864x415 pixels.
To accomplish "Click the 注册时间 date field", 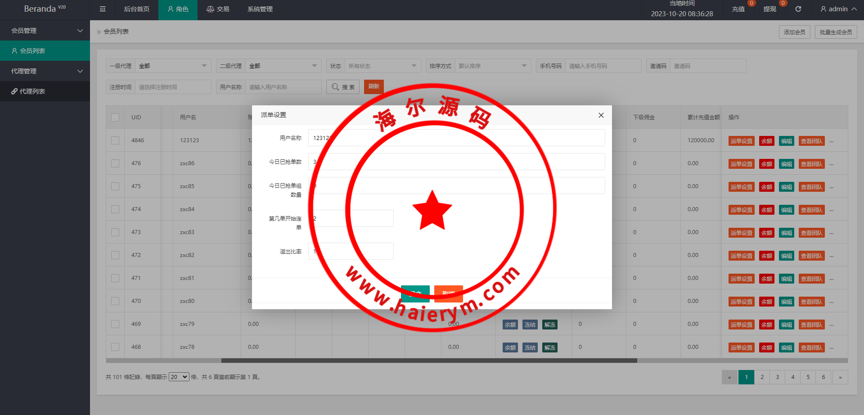I will [x=173, y=87].
